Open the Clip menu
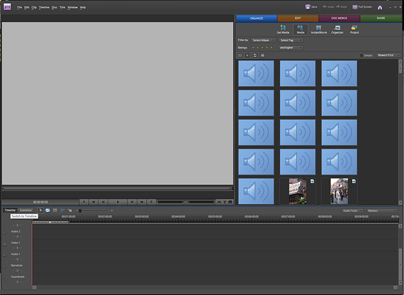Viewport: 404px width, 295px height. (x=34, y=7)
